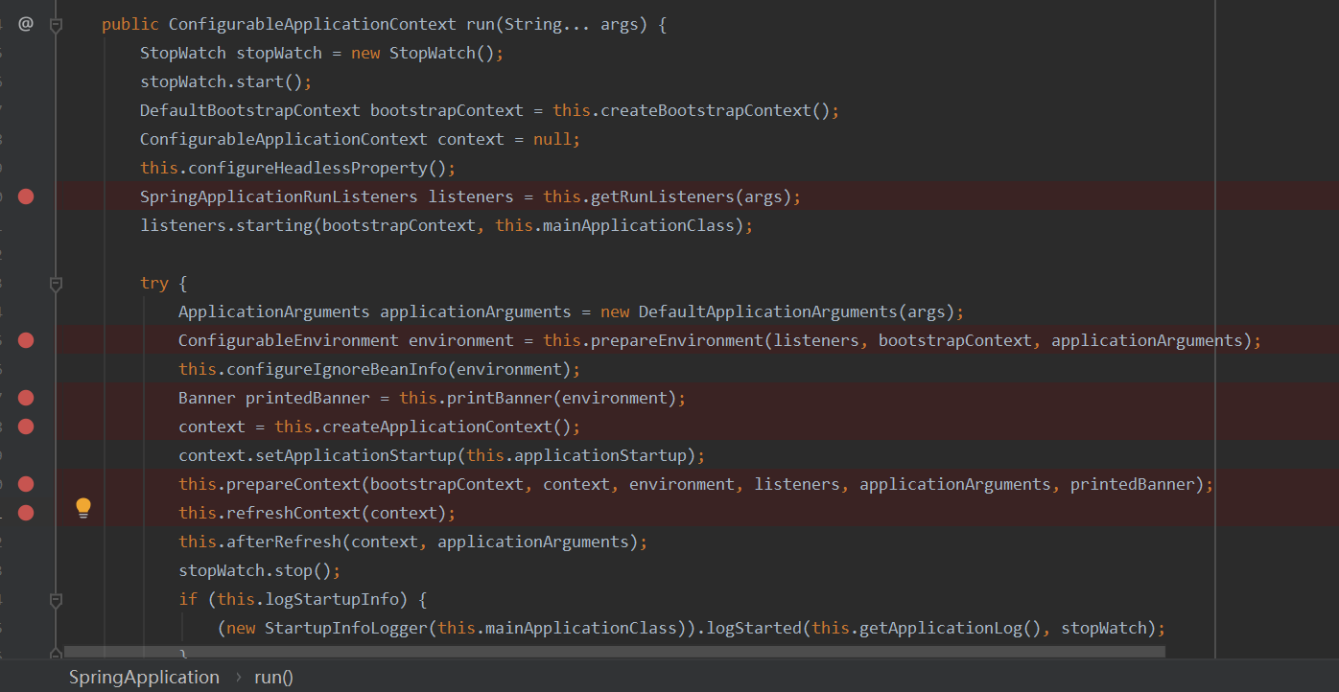Toggle breakpoint on the printBanner line
The width and height of the screenshot is (1339, 692).
coord(26,398)
